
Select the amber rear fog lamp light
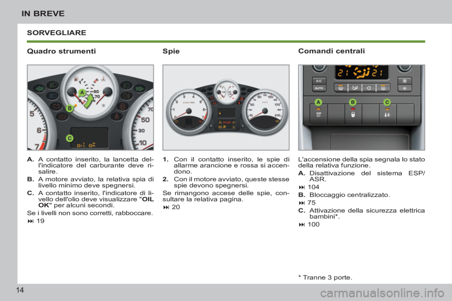[127, 95]
